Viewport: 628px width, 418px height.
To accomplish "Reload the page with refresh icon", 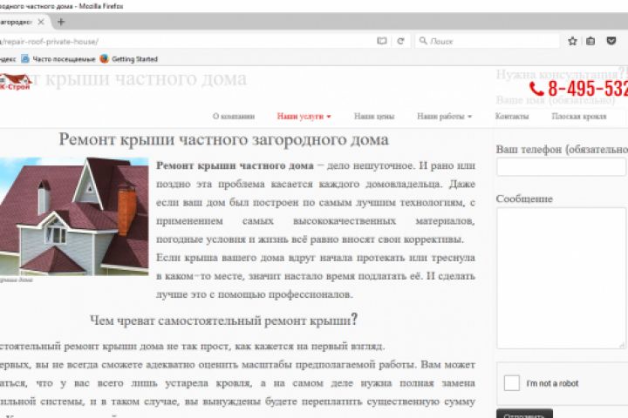I will point(400,41).
